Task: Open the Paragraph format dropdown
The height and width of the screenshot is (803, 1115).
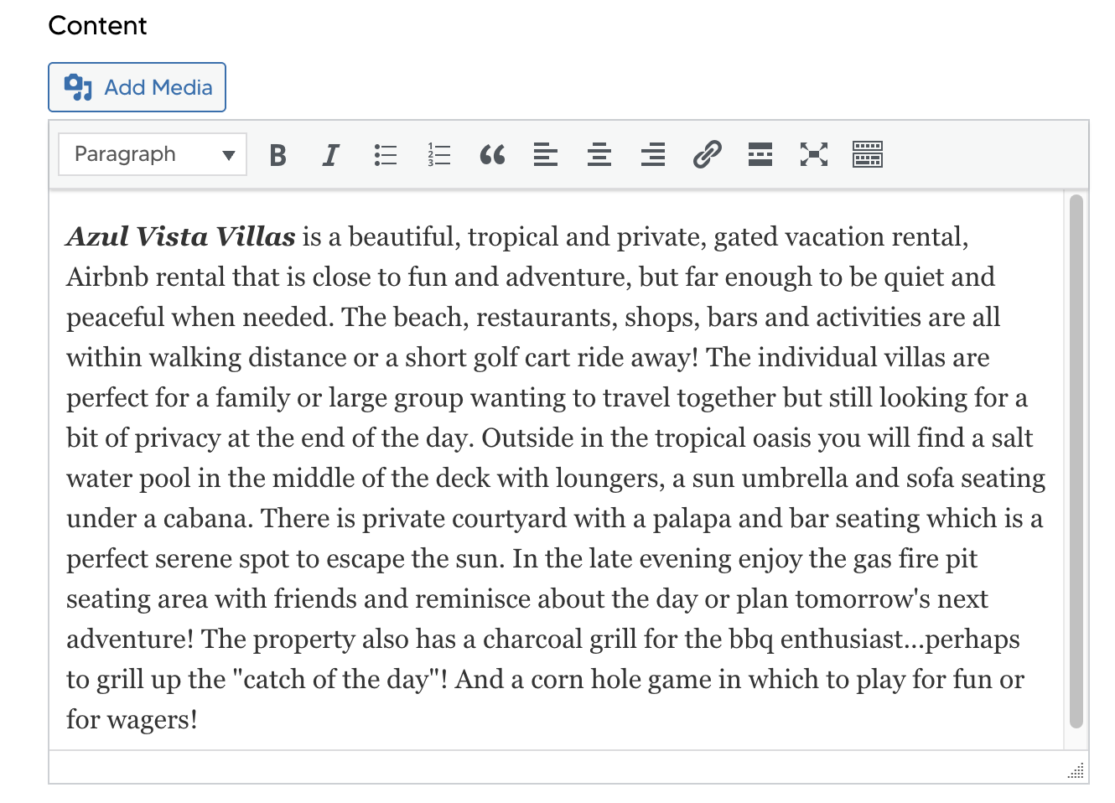Action: click(153, 154)
